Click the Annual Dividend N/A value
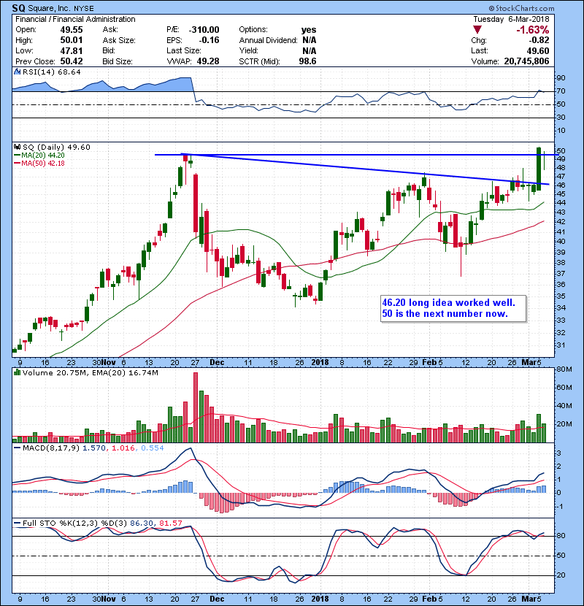This screenshot has height=606, width=584. [x=310, y=40]
